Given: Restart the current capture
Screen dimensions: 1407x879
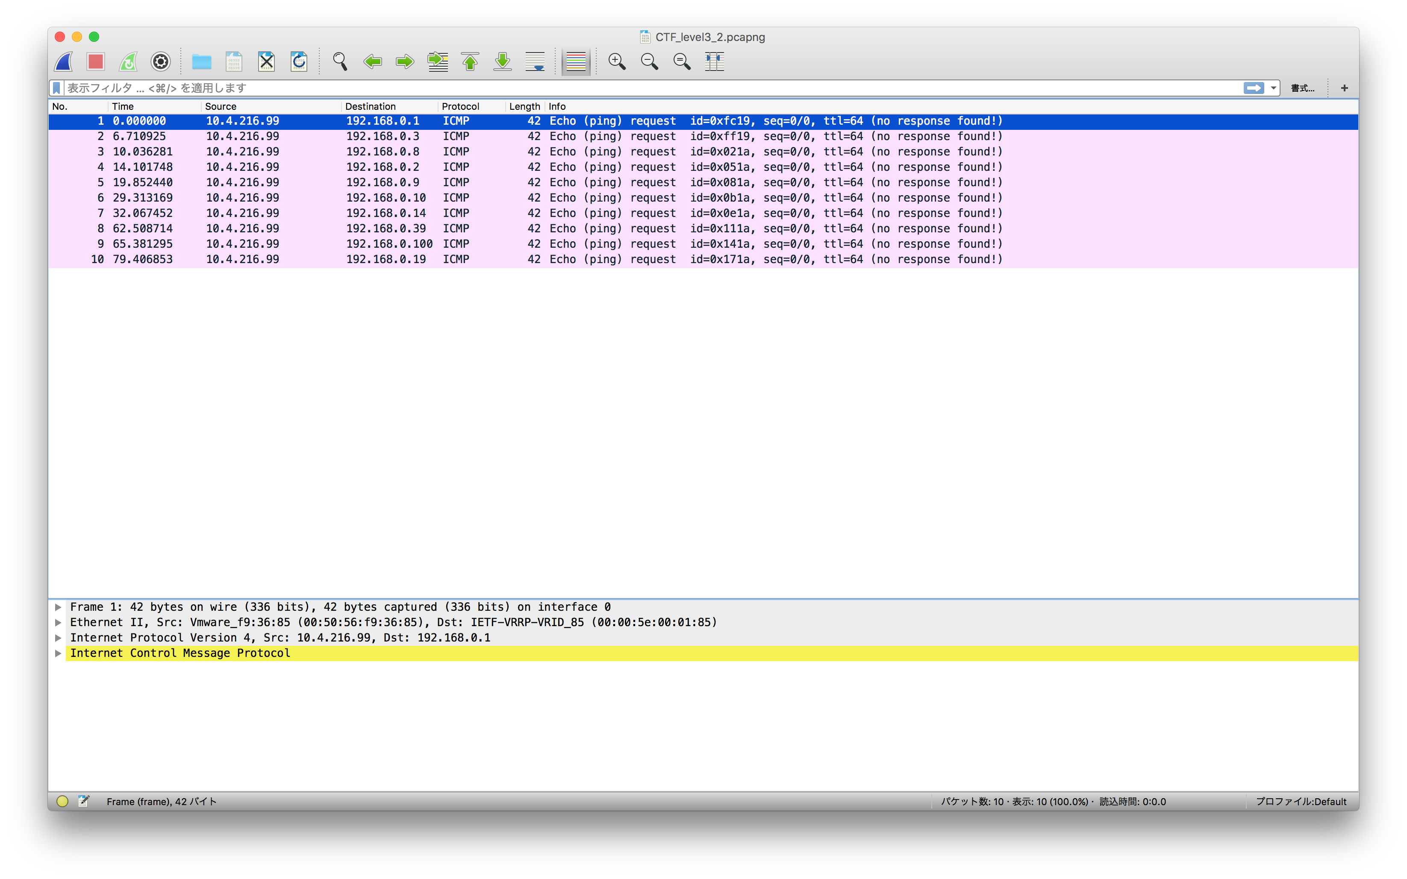Looking at the screenshot, I should click(x=129, y=62).
